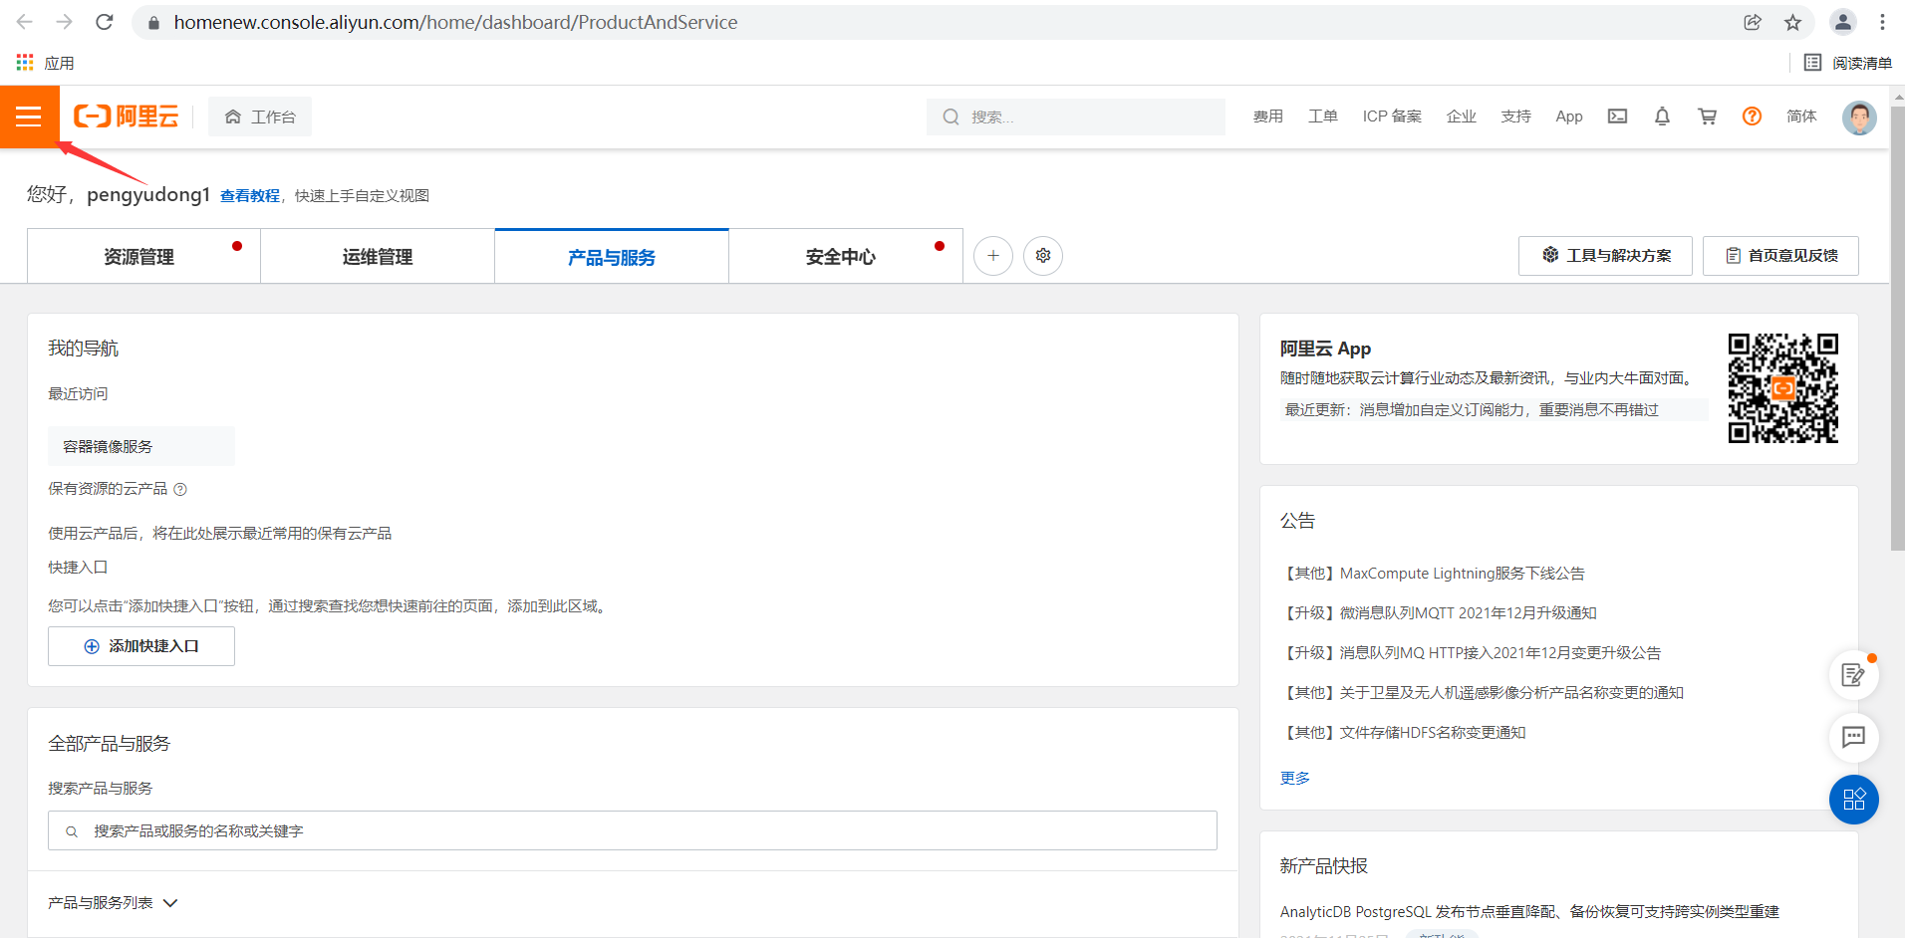Click the 工具与解决方案 button
The width and height of the screenshot is (1905, 938).
pos(1605,256)
